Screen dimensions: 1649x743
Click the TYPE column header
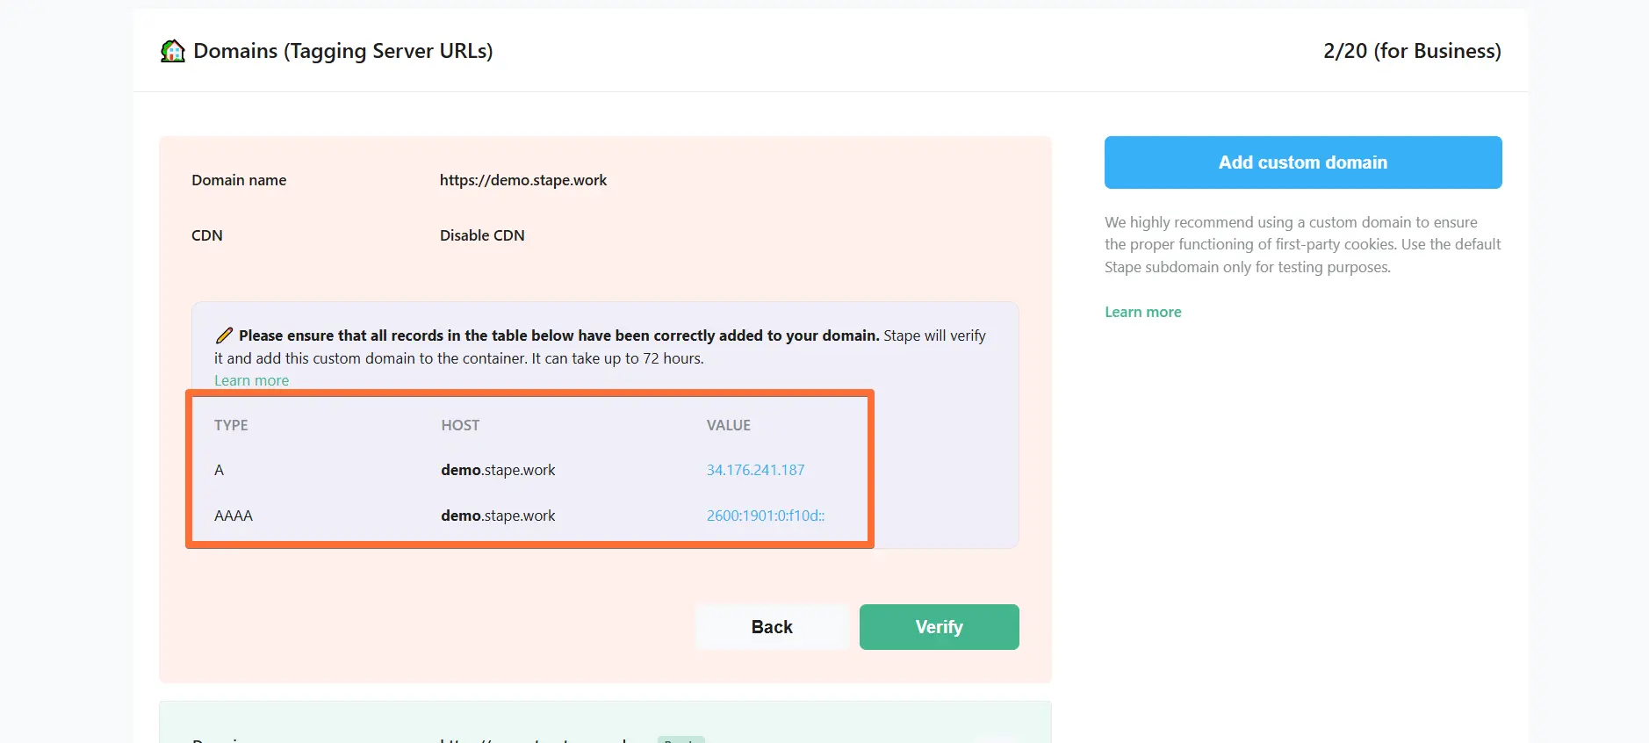pos(231,425)
